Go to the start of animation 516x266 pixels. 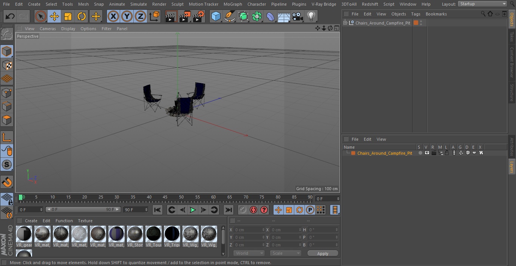point(158,210)
